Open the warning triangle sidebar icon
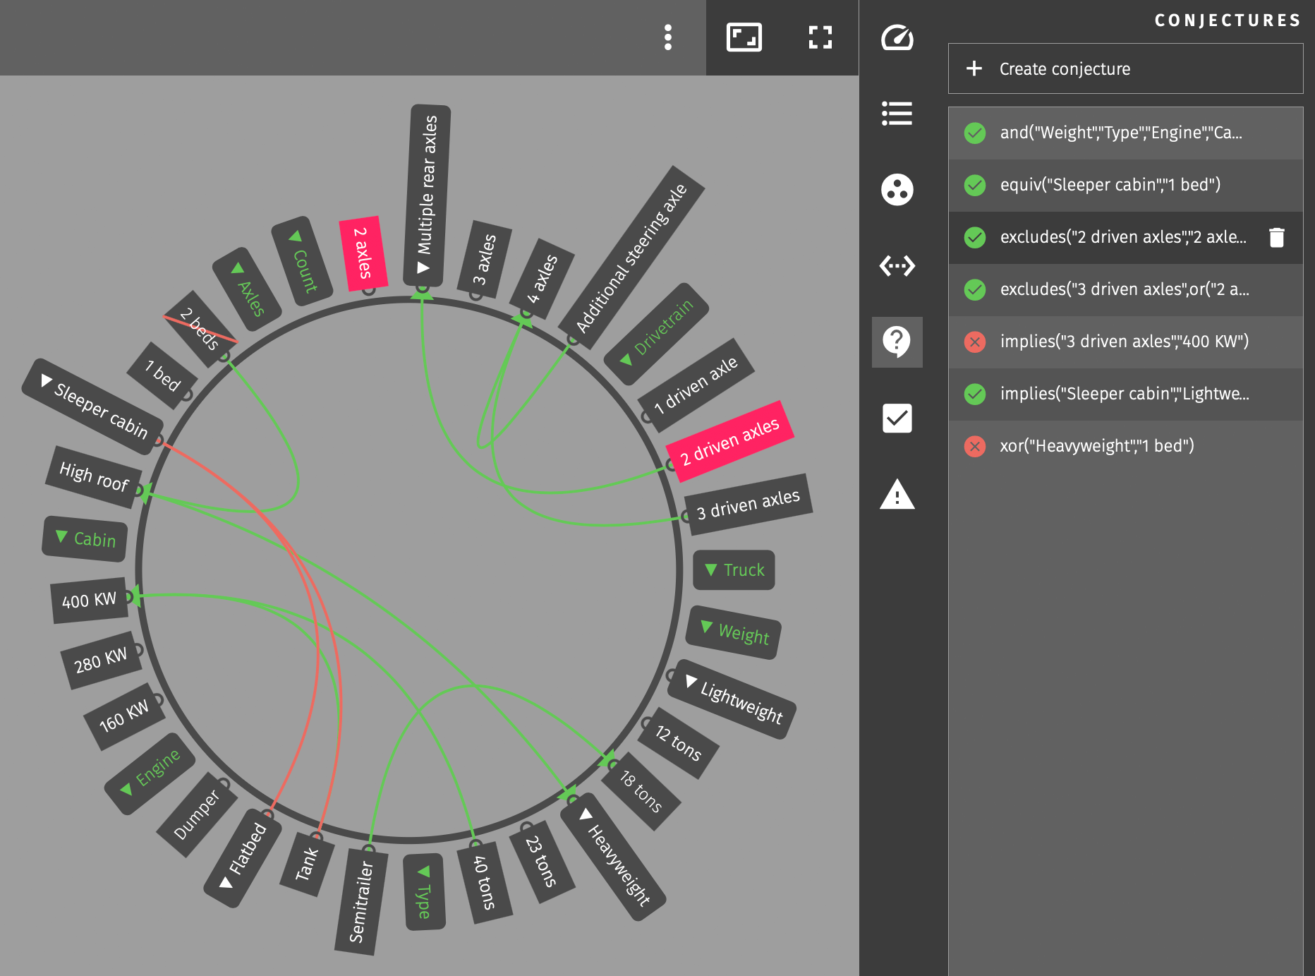This screenshot has height=976, width=1315. click(x=897, y=494)
